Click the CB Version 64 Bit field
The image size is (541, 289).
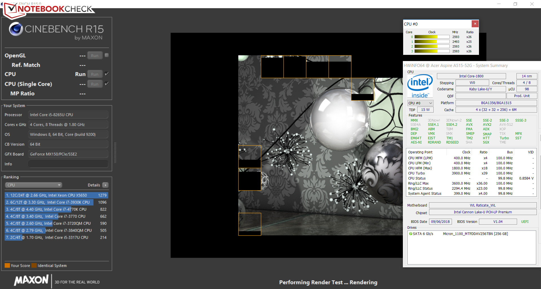[x=68, y=144]
